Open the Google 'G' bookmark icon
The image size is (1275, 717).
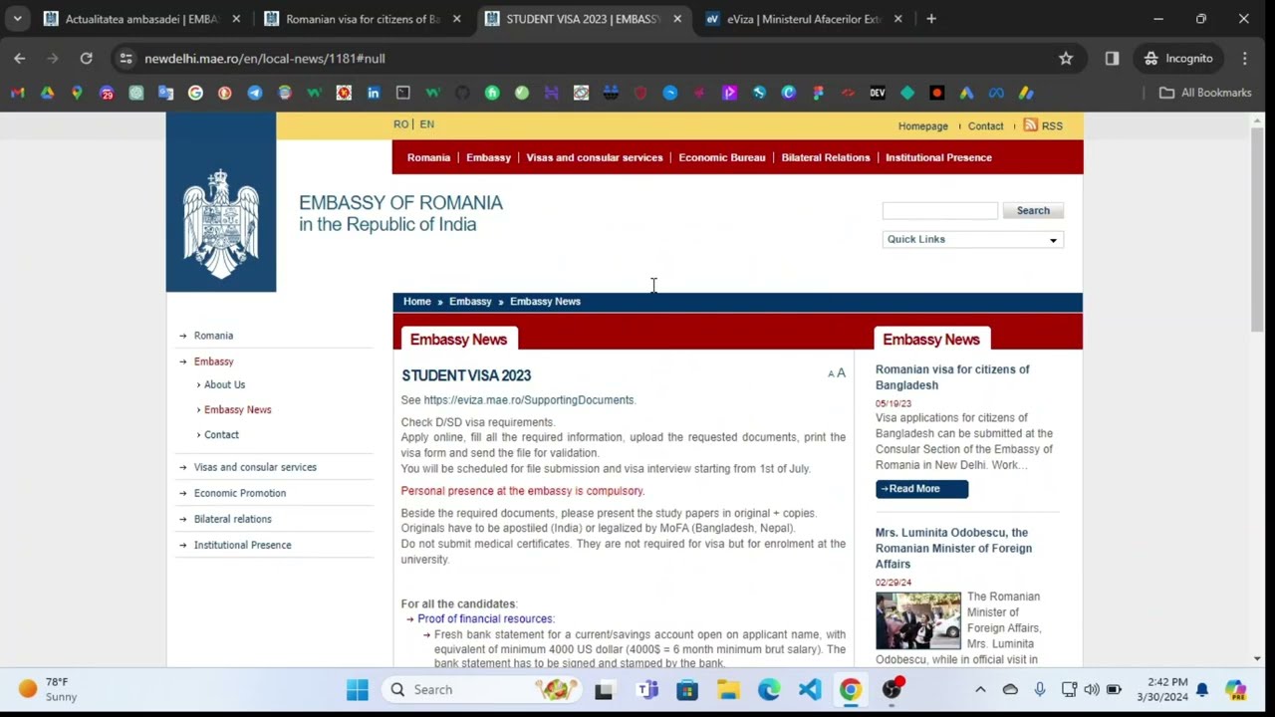click(195, 93)
